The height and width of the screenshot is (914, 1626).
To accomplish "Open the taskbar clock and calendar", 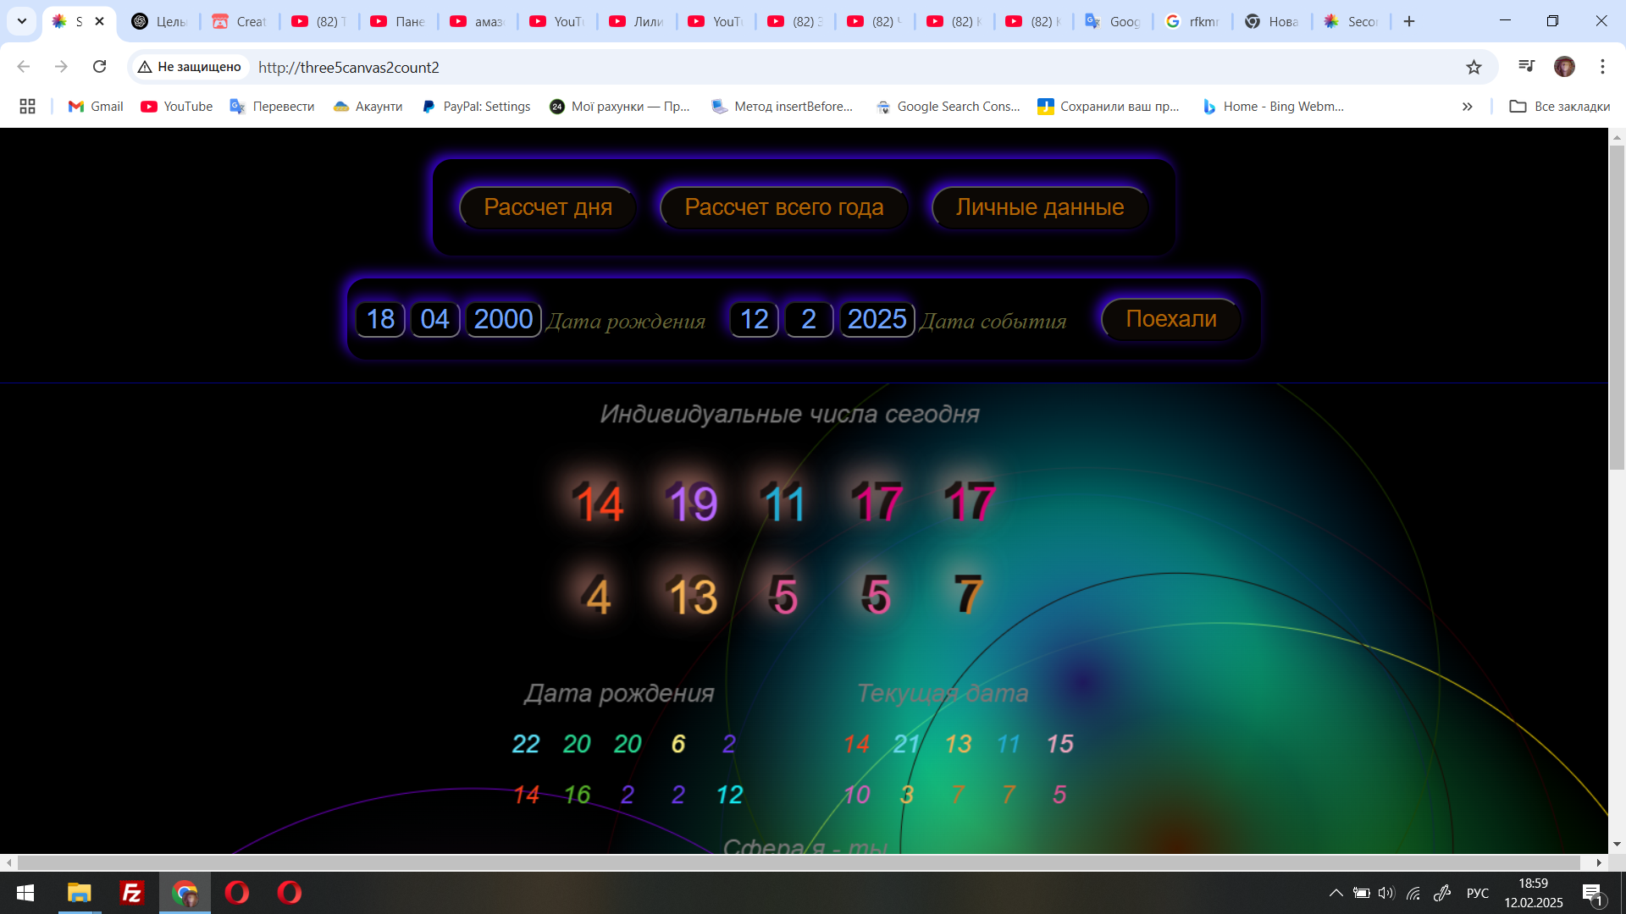I will tap(1534, 893).
